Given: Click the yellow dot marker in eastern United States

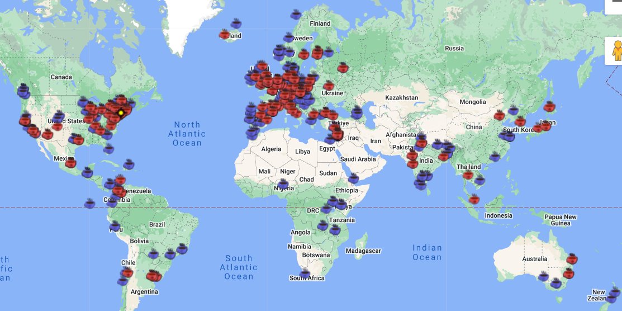Looking at the screenshot, I should point(121,113).
